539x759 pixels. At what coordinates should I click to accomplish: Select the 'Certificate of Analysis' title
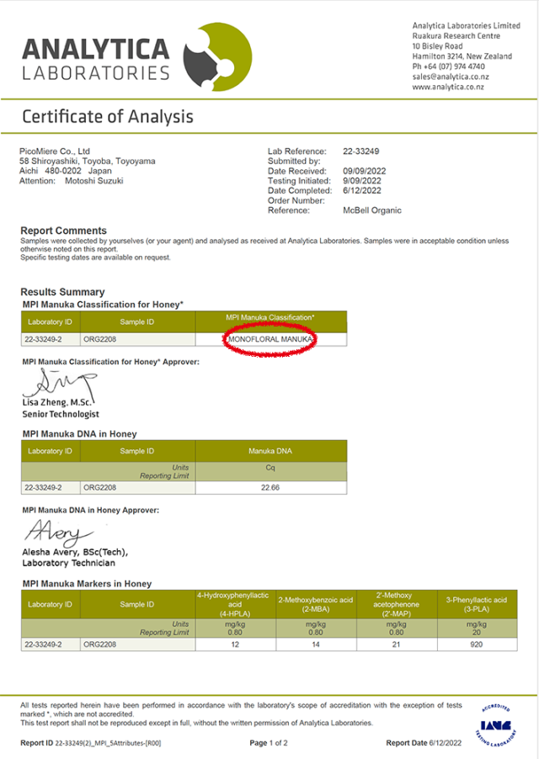pyautogui.click(x=108, y=117)
